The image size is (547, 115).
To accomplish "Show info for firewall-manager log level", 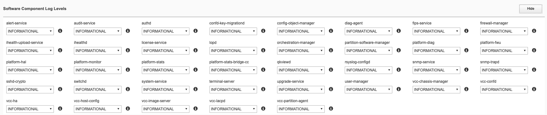I will (x=534, y=31).
